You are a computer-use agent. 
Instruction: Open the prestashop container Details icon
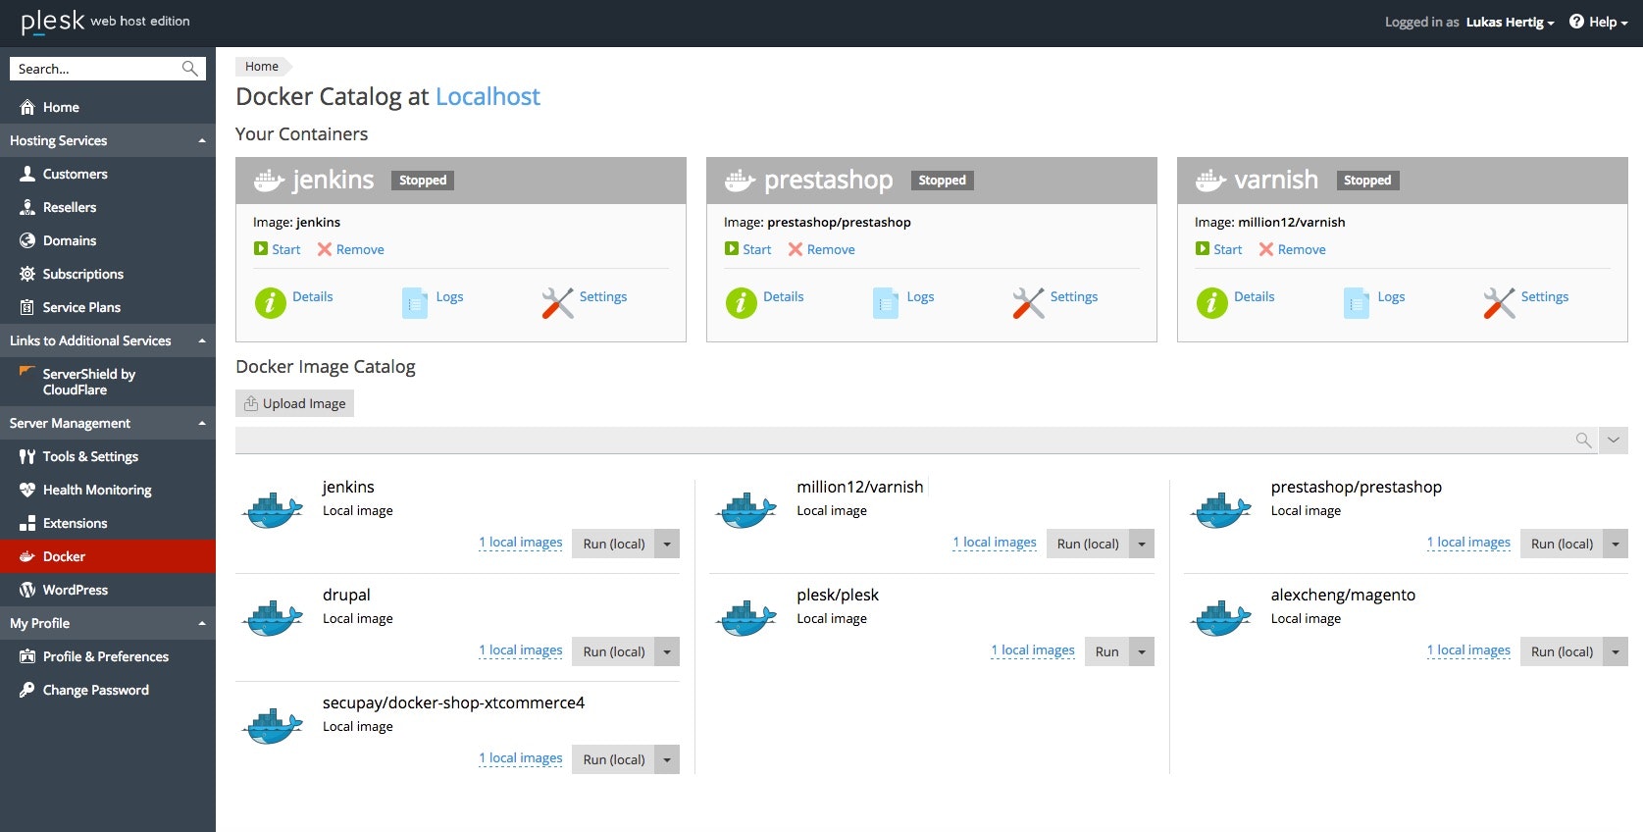click(741, 303)
